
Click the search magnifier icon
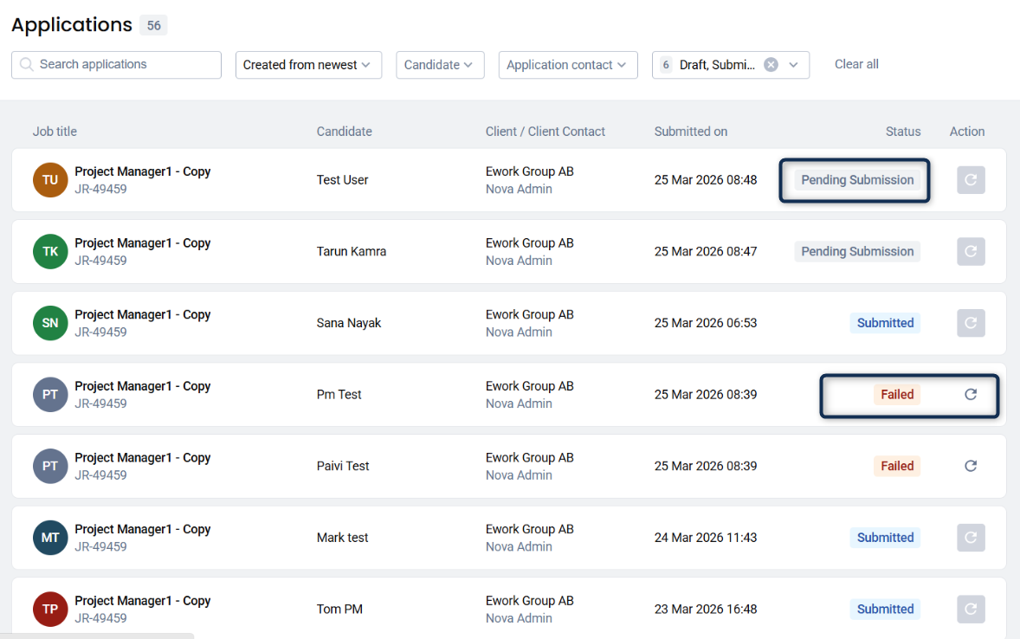pyautogui.click(x=27, y=64)
